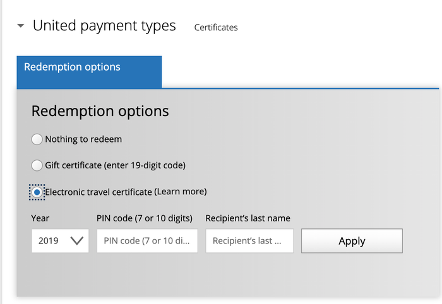This screenshot has height=304, width=442.
Task: Focus the PIN code input field
Action: point(147,241)
